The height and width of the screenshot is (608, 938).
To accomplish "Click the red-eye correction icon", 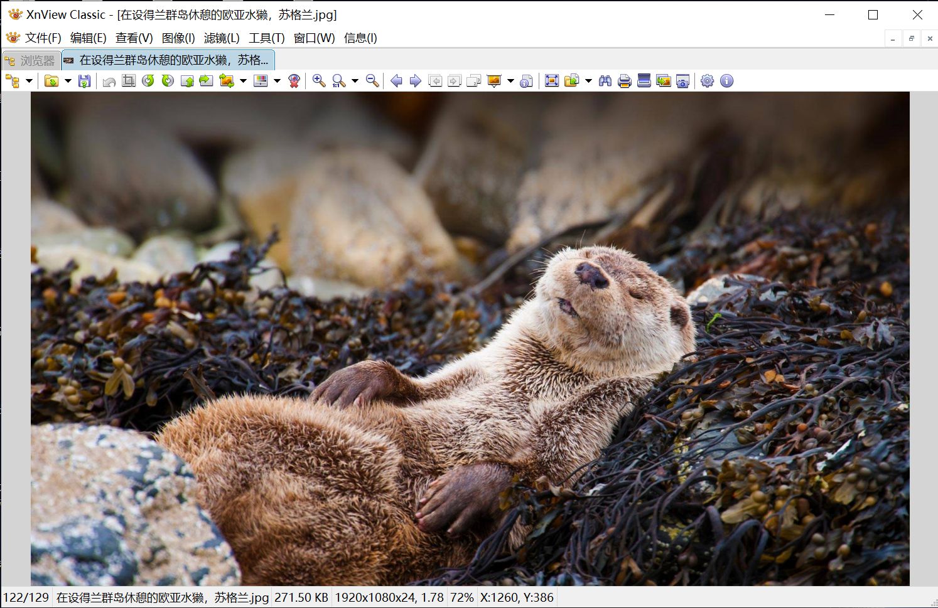I will [294, 81].
